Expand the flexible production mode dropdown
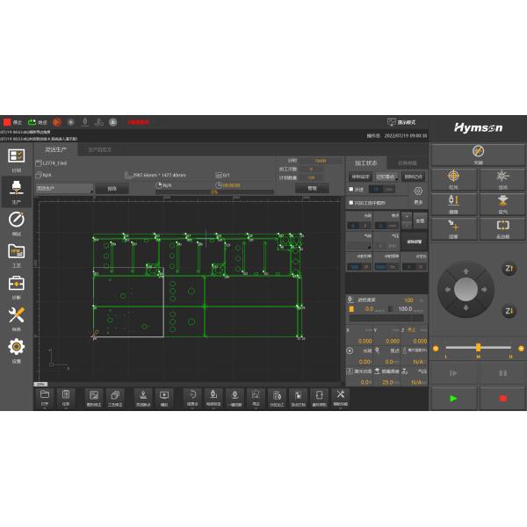The width and height of the screenshot is (527, 527). pos(64,188)
